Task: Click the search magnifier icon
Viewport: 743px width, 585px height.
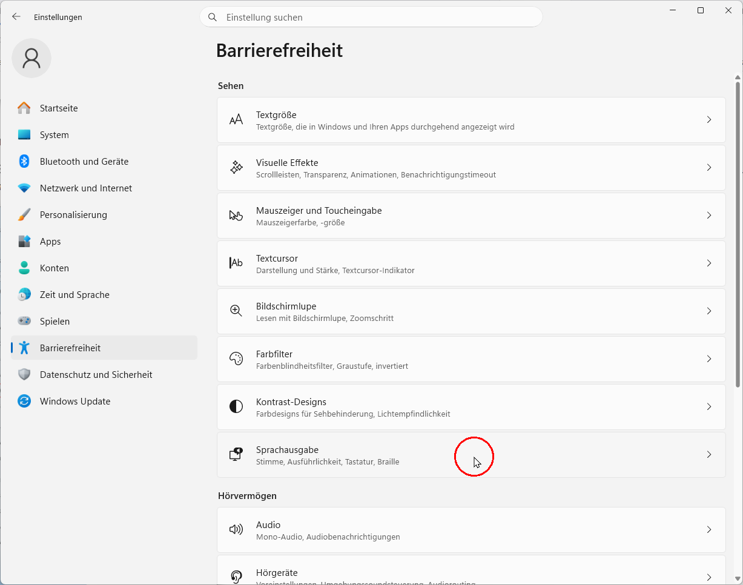Action: (213, 18)
